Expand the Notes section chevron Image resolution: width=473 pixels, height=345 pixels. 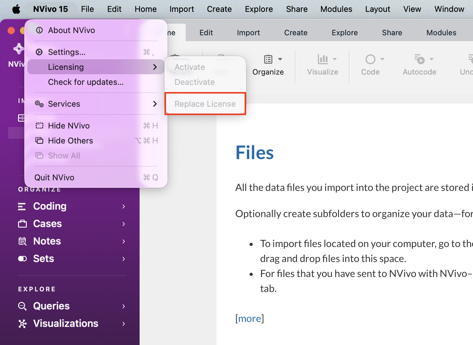click(124, 241)
